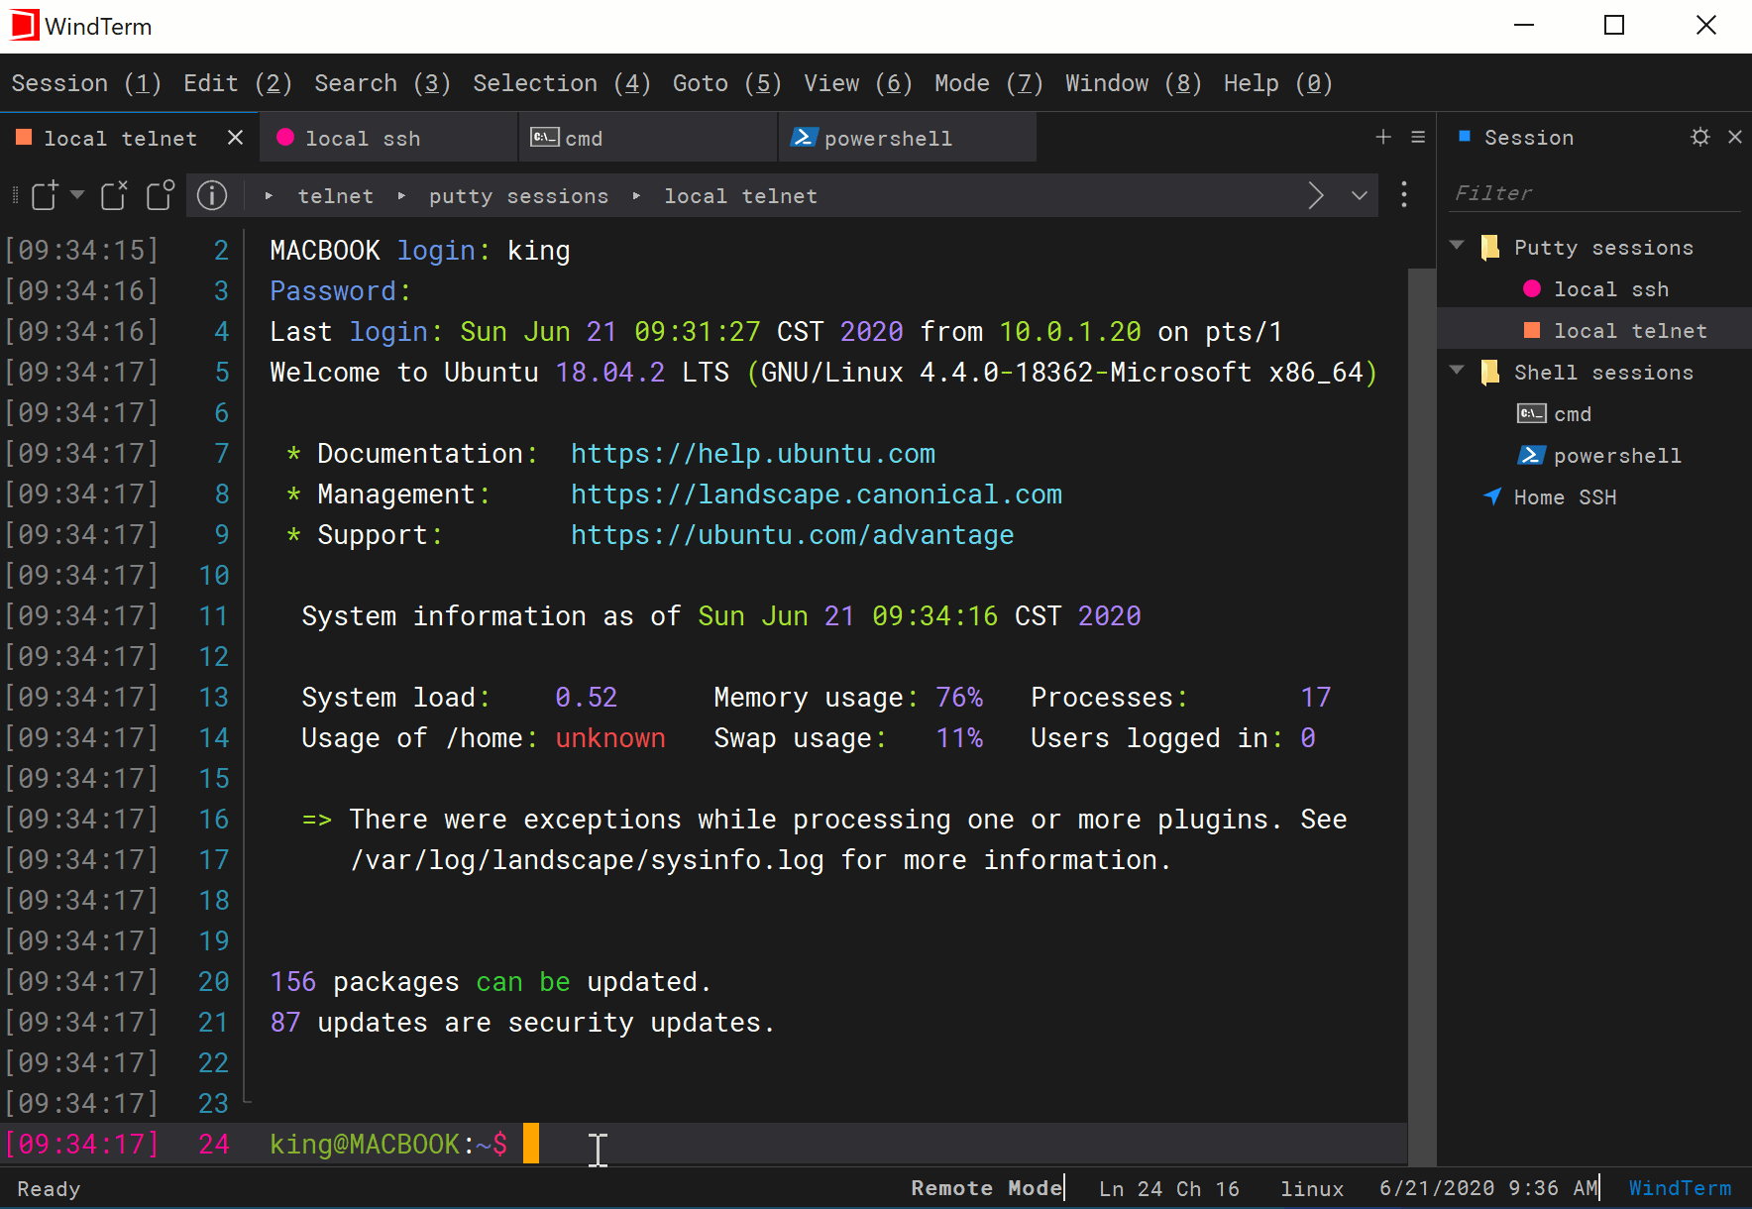The image size is (1752, 1209).
Task: Select the putty sessions breadcrumb segment
Action: (518, 196)
